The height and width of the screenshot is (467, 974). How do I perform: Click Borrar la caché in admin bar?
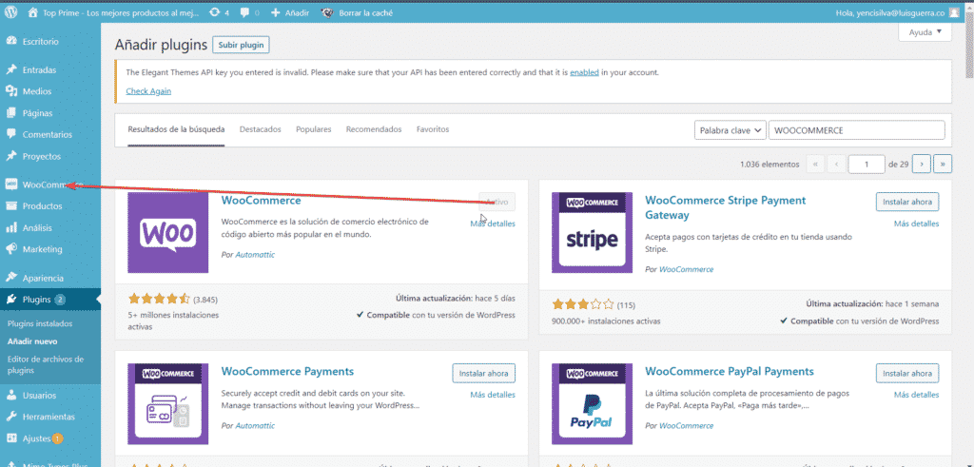tap(359, 12)
